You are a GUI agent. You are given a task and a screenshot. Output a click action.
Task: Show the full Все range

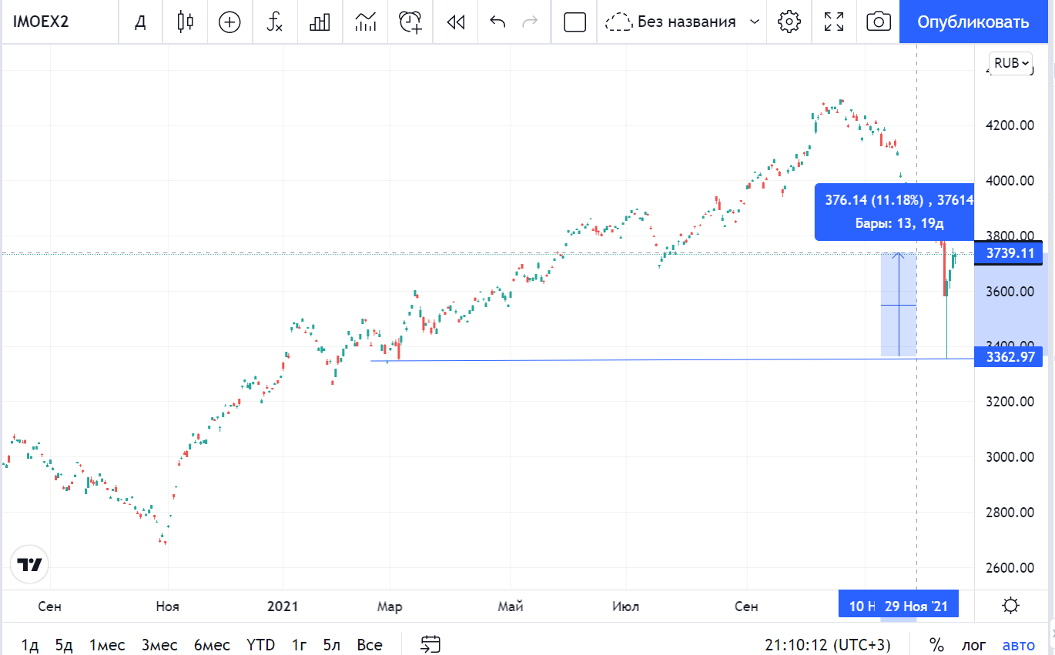(x=370, y=645)
